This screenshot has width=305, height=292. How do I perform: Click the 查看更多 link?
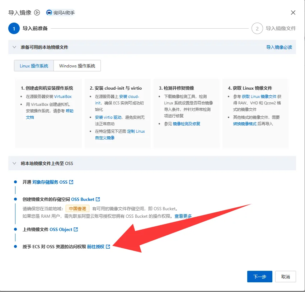183,216
